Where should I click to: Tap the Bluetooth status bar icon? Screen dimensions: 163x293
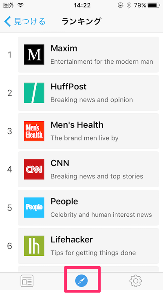click(129, 5)
